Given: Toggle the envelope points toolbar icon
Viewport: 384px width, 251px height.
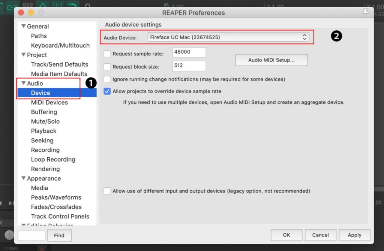Looking at the screenshot, I should 42,5.
